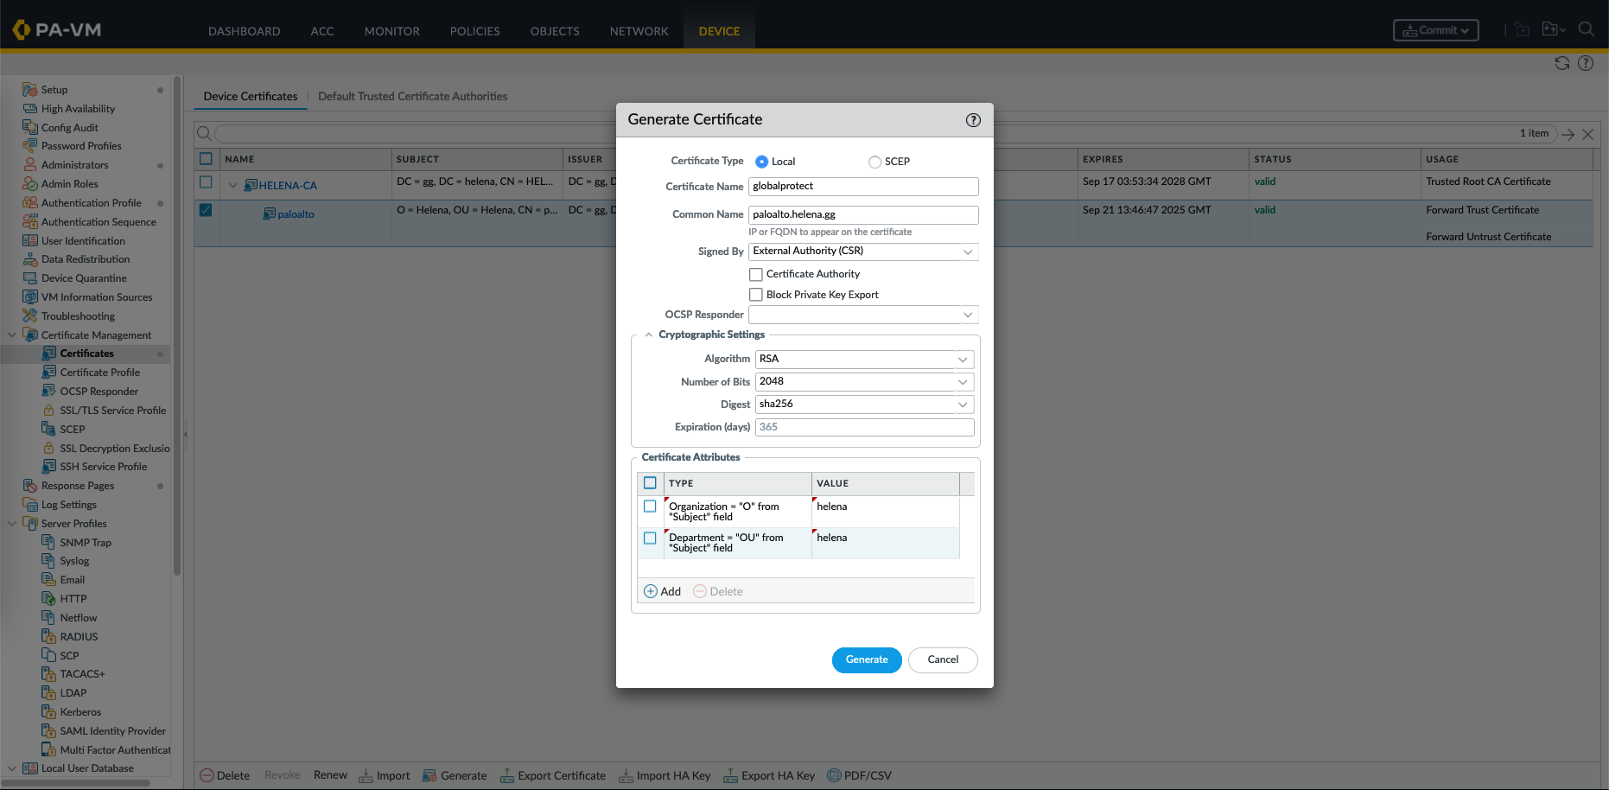Click the blue Generate button
1609x790 pixels.
[866, 659]
